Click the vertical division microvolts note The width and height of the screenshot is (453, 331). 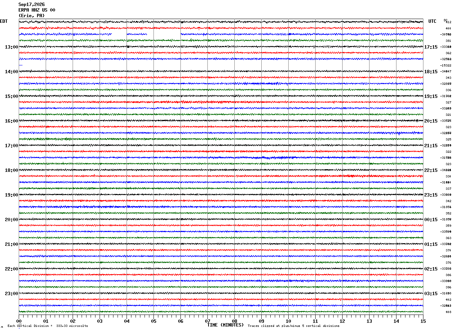[x=48, y=326]
